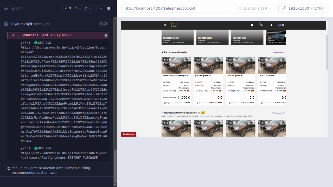Screen dimensions: 333x187
Task: Click the Specs sidebar icon in Cypress
Action: 6,8
